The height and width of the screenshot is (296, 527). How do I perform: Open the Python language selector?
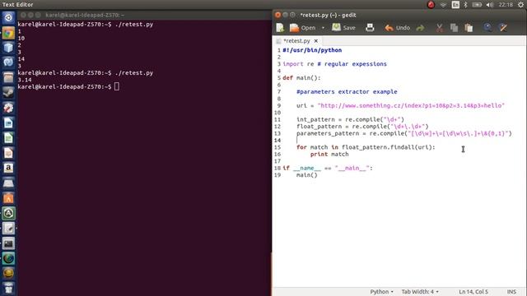pyautogui.click(x=381, y=292)
